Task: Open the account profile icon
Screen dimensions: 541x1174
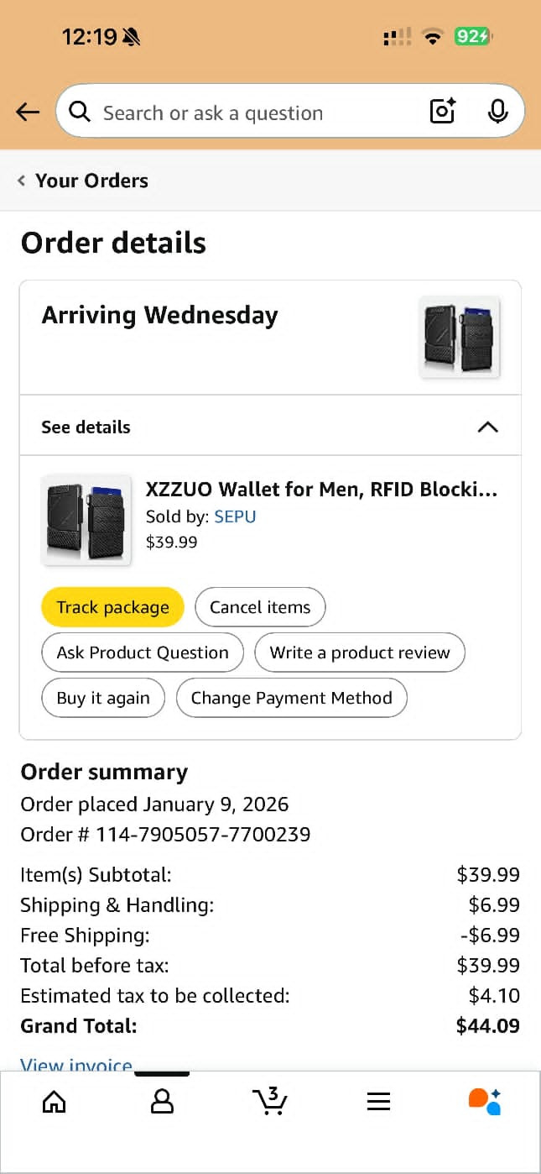Action: [x=162, y=1101]
